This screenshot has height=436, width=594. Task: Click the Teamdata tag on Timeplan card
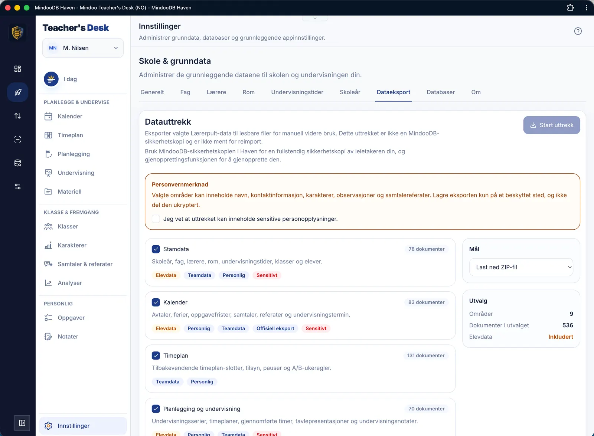[167, 382]
